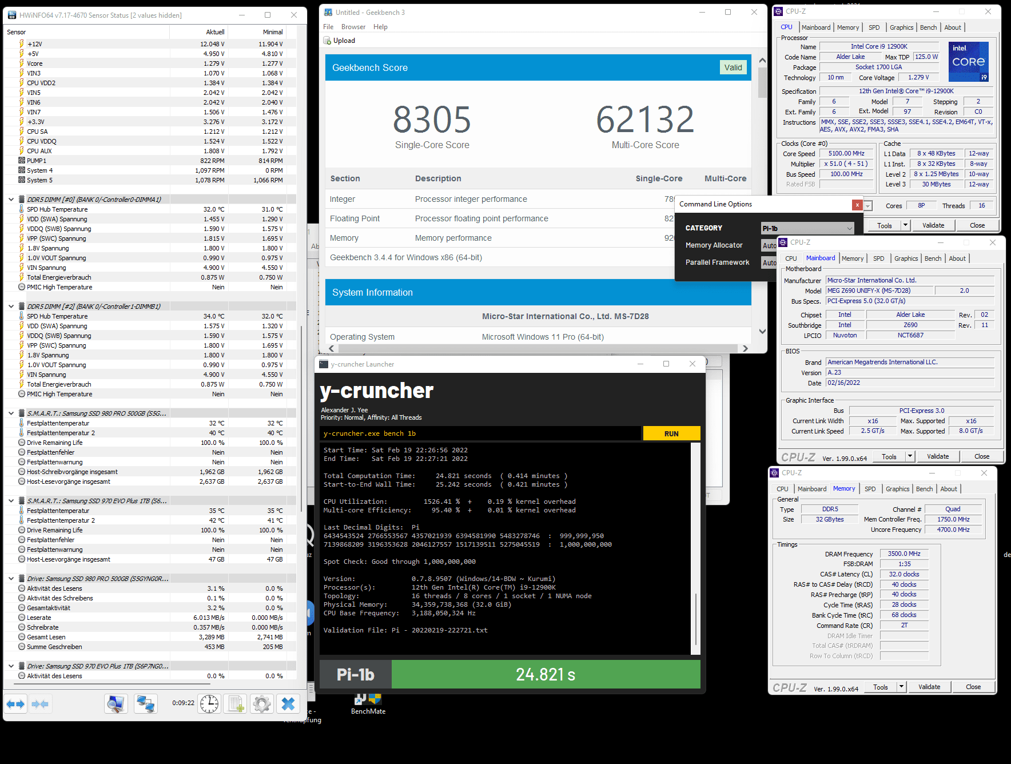The image size is (1011, 764).
Task: Start logging with HWiNFO sheet-plus icon
Action: 235,704
